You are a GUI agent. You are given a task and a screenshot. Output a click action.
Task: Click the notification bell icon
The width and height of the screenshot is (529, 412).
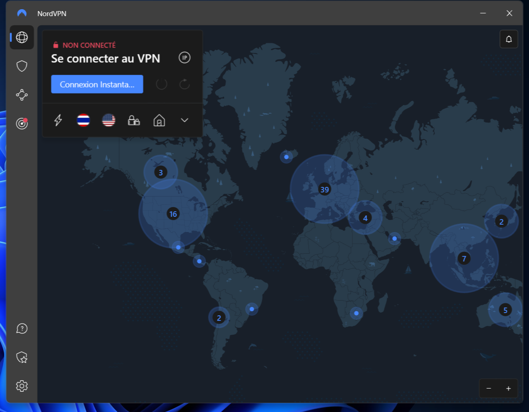click(x=509, y=39)
